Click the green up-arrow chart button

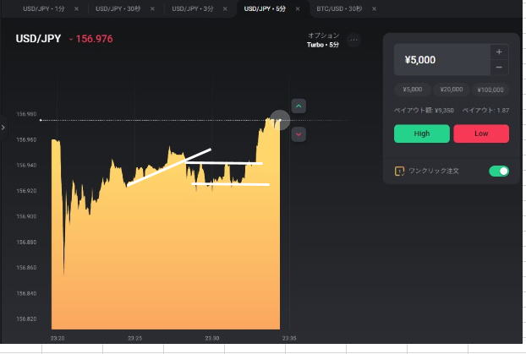pyautogui.click(x=299, y=106)
